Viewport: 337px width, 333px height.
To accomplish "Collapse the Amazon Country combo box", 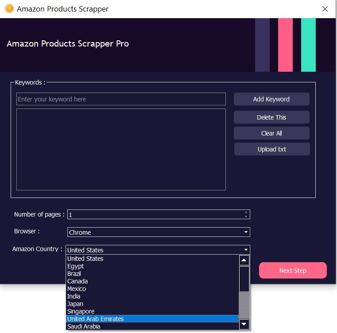I will [x=158, y=250].
